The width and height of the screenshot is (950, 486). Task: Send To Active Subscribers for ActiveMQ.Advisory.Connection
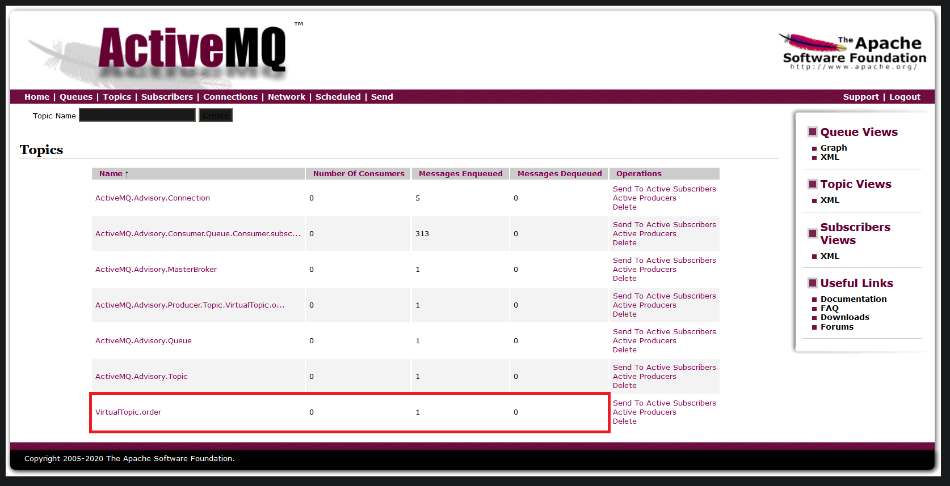[665, 189]
